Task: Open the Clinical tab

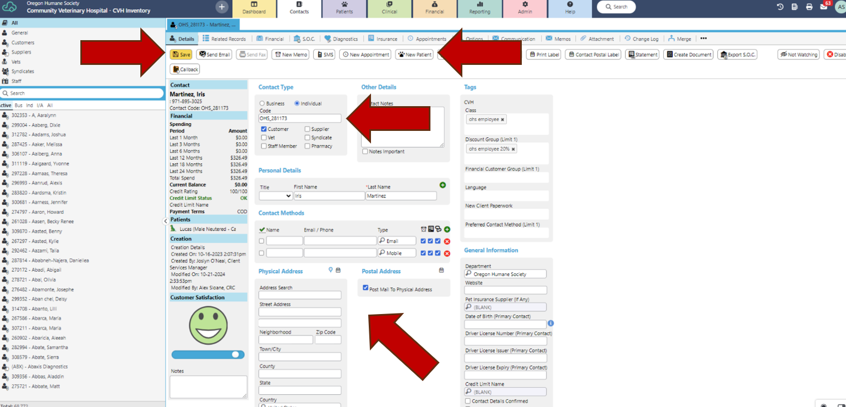Action: point(389,9)
